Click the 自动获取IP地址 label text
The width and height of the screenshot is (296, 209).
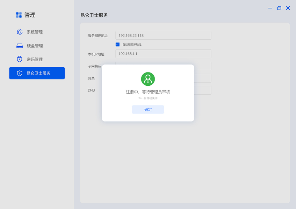click(x=132, y=45)
